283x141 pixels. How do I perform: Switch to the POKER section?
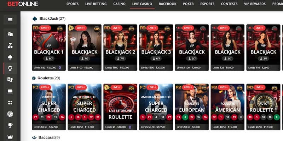pos(188,4)
